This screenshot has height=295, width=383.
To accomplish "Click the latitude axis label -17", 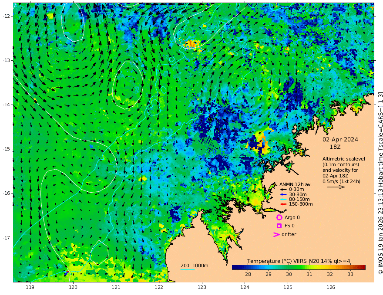I will click(7, 238).
